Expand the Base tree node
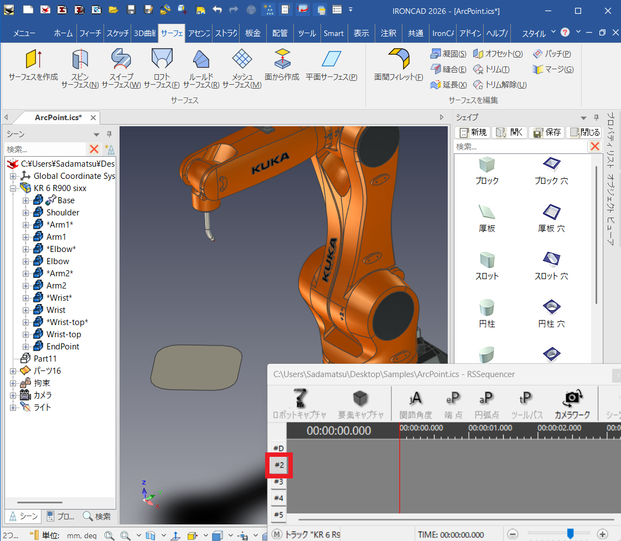Image resolution: width=621 pixels, height=541 pixels. coord(26,200)
